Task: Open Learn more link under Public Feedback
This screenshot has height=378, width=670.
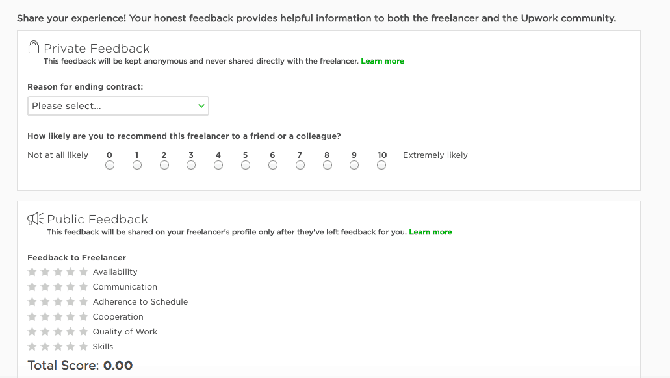Action: coord(430,232)
